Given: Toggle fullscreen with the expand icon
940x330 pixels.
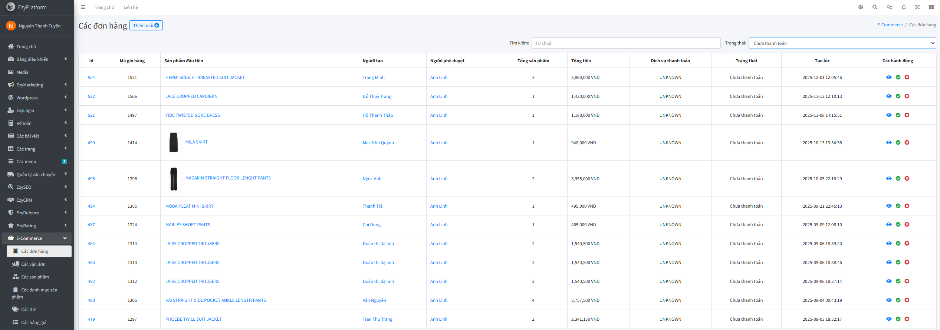Looking at the screenshot, I should [x=917, y=7].
